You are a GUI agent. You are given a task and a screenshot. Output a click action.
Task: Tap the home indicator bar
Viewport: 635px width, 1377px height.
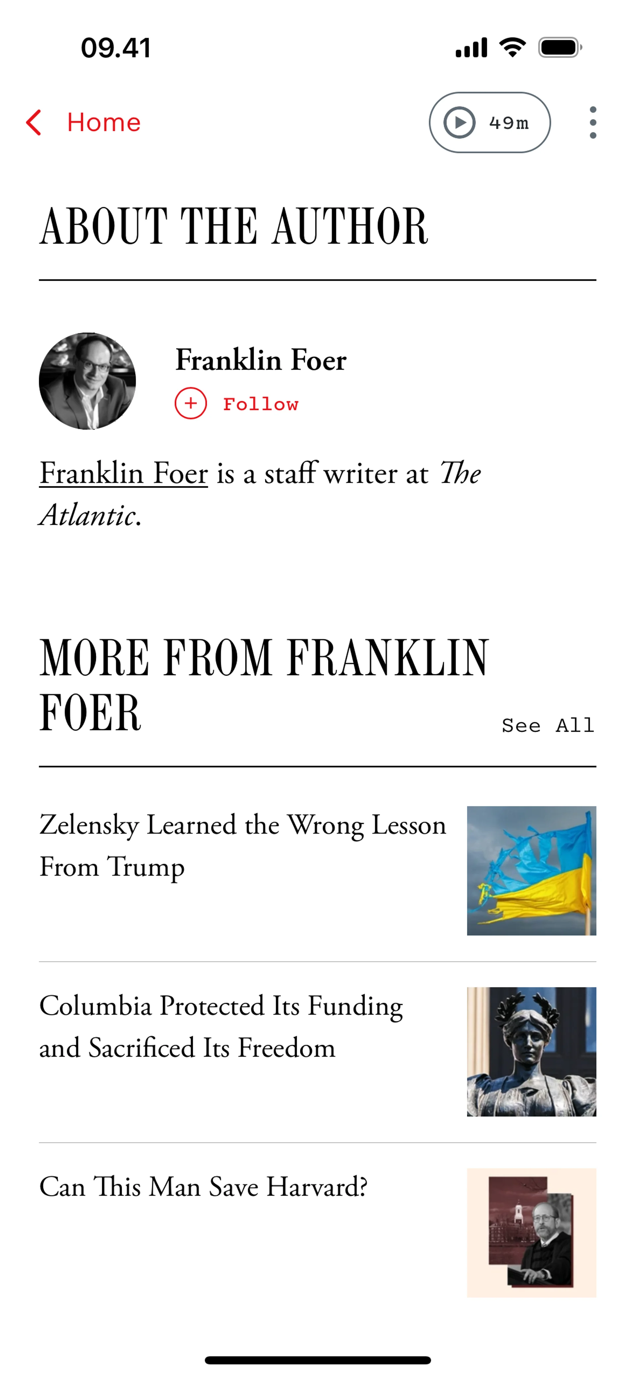[317, 1360]
